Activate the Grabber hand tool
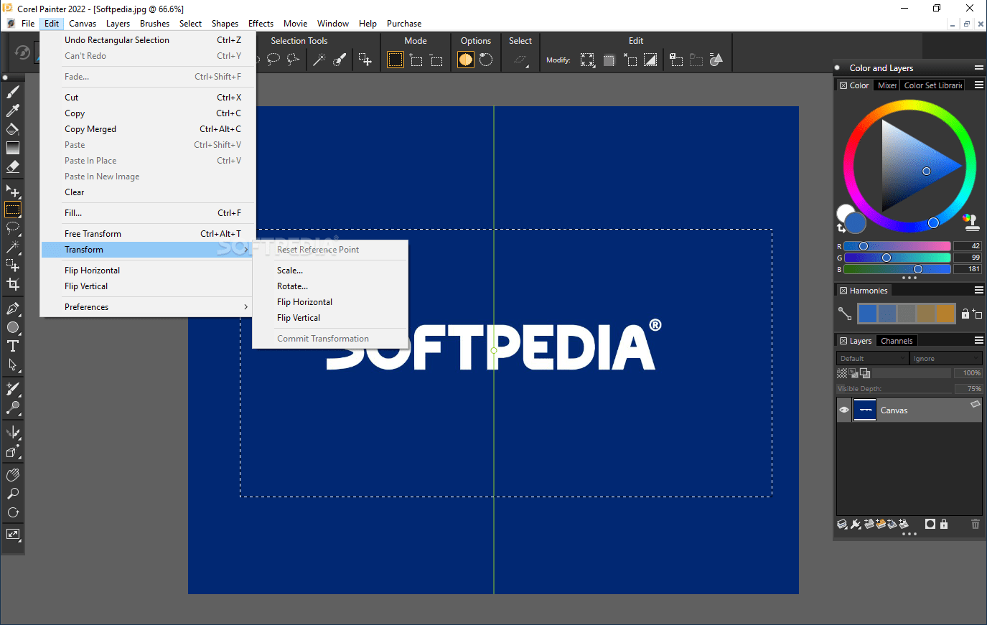This screenshot has width=987, height=625. click(12, 474)
